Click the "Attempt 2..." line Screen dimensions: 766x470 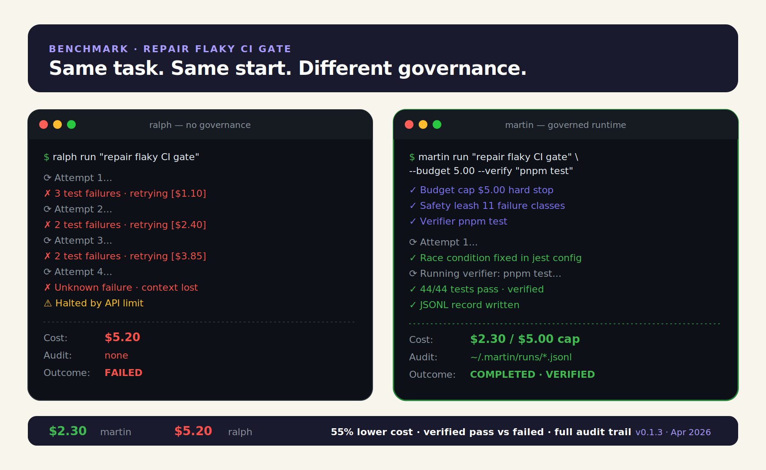(x=78, y=209)
